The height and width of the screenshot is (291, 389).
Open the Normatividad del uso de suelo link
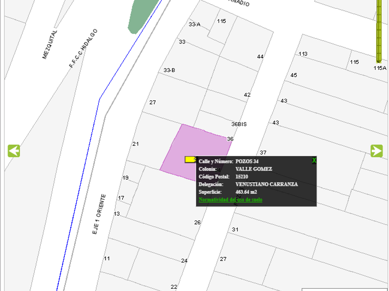click(x=230, y=200)
